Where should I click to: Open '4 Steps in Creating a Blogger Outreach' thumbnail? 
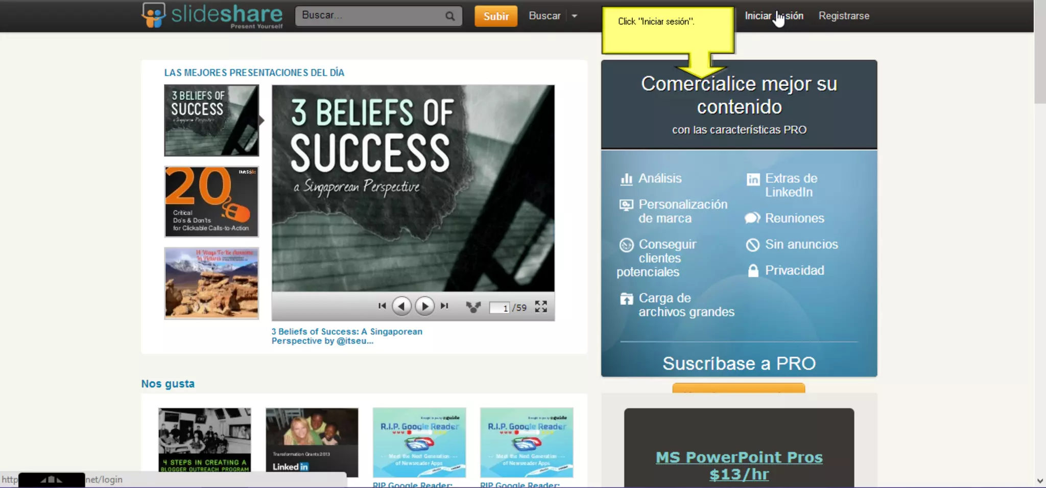point(205,440)
